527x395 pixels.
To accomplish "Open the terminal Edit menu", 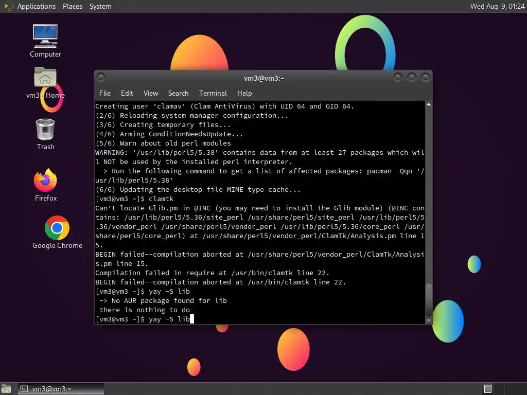I will pos(127,94).
